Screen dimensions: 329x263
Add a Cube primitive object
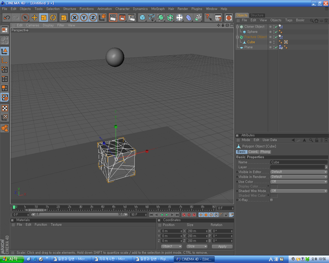142,18
